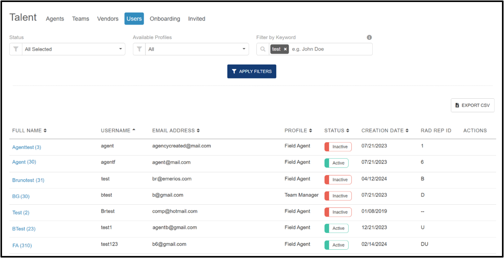
Task: Click the Talent page heading
Action: (x=23, y=17)
